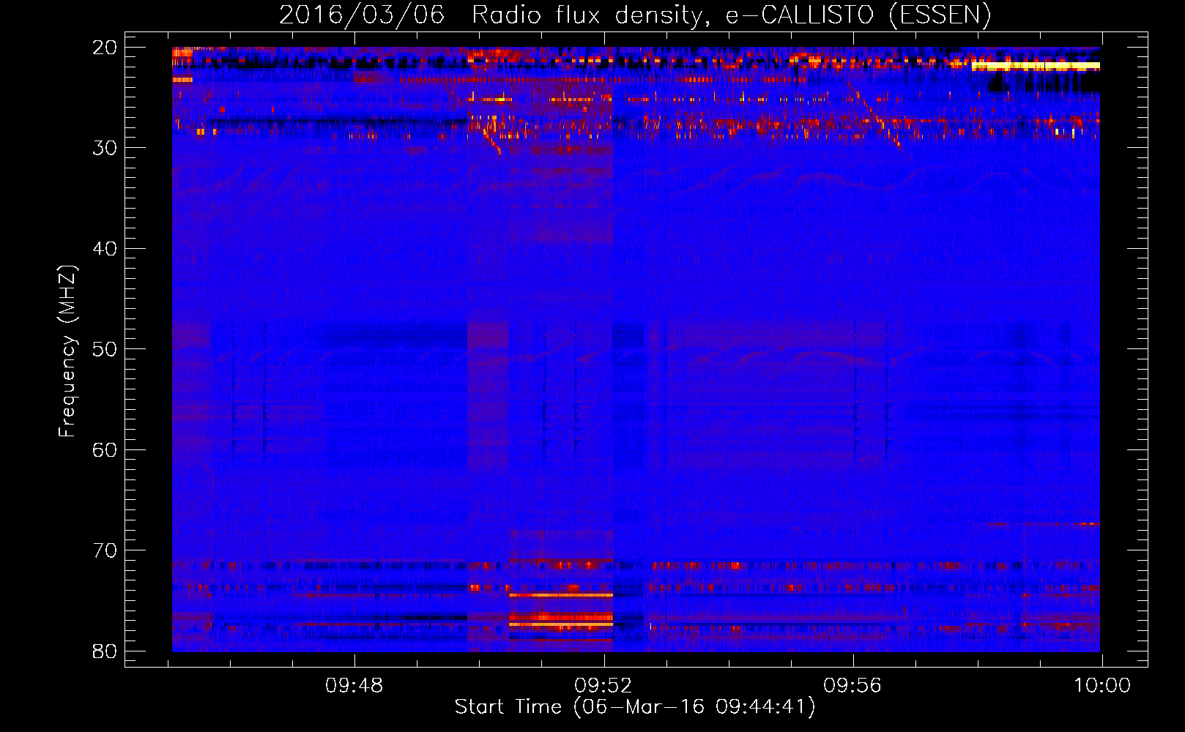Click the '09:56' time tick label
The image size is (1185, 732).
click(852, 686)
